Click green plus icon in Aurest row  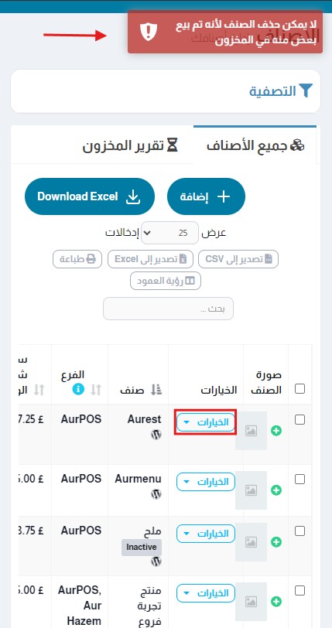276,431
